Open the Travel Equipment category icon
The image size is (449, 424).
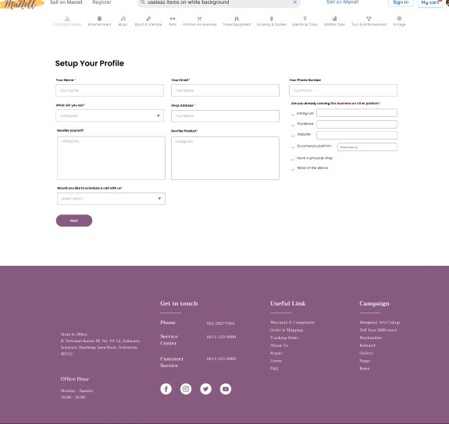pos(237,19)
